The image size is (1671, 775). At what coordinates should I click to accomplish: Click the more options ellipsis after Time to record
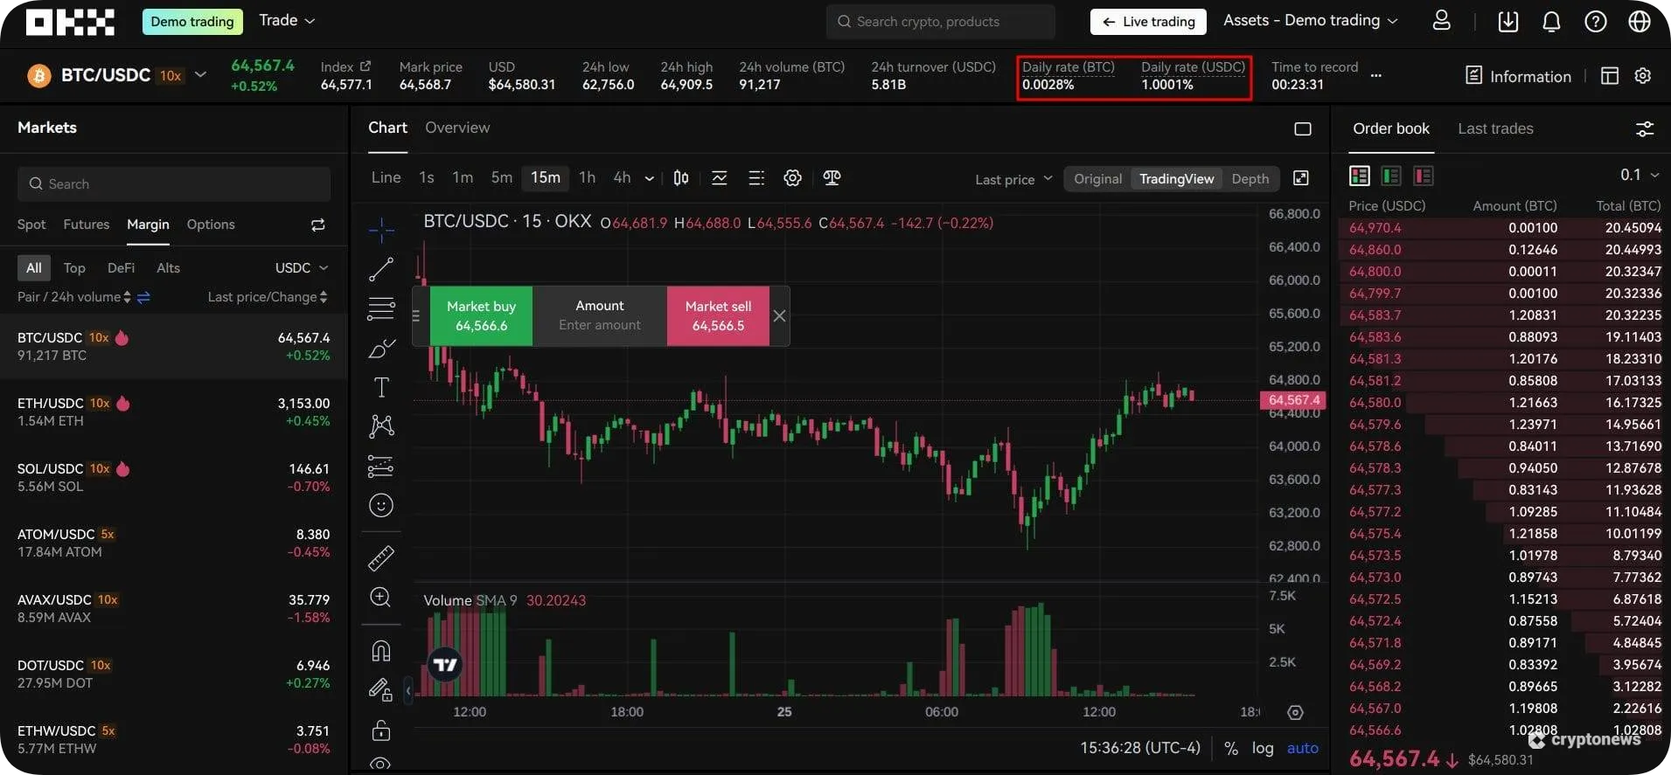pos(1376,76)
